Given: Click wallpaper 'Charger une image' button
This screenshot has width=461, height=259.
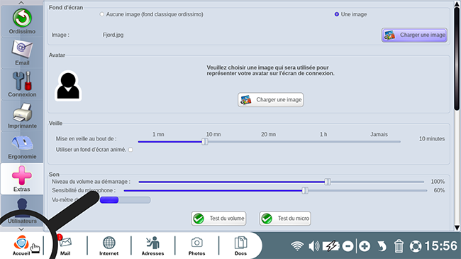Looking at the screenshot, I should 415,35.
